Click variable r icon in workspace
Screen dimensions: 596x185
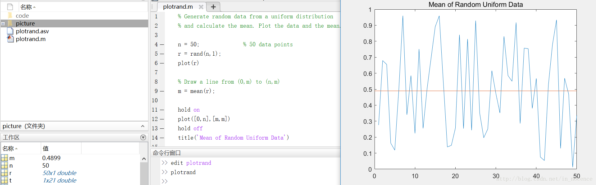tap(4, 173)
